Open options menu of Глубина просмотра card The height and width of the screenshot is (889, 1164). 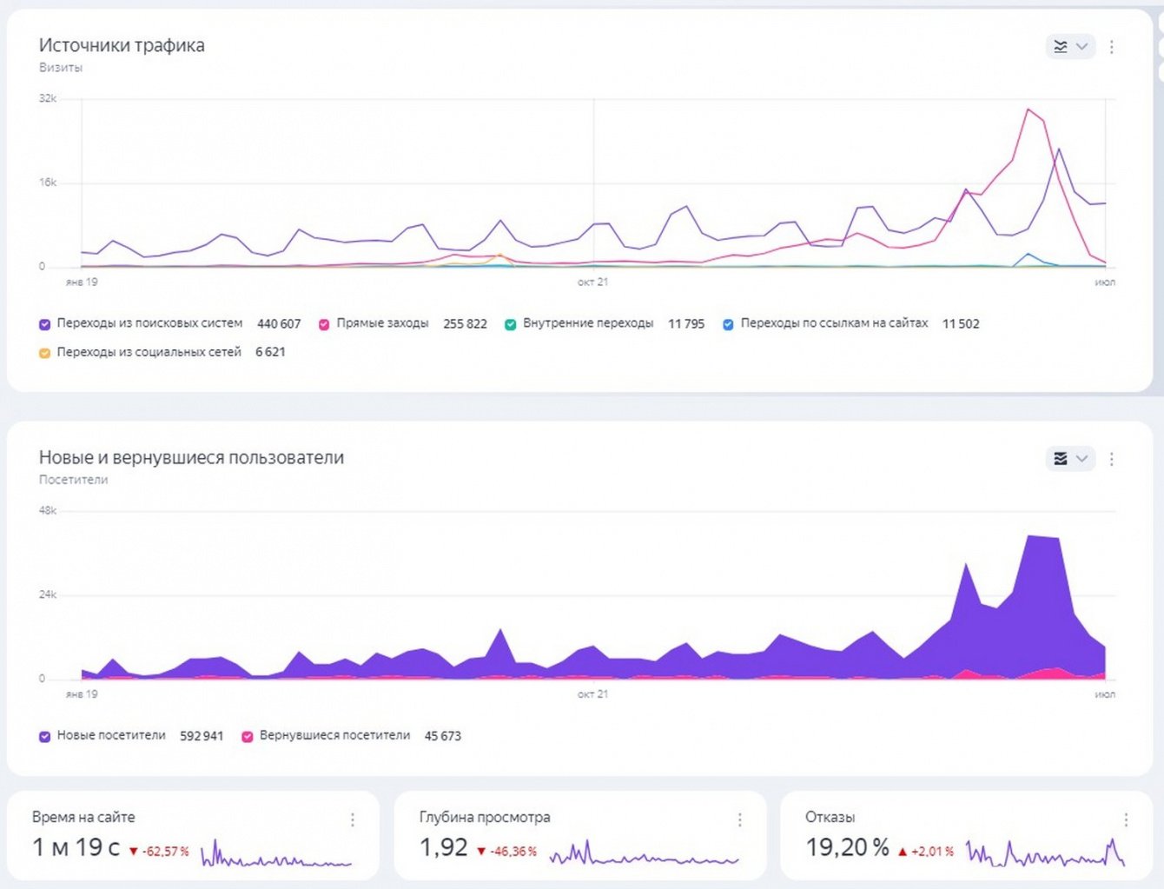coord(740,819)
